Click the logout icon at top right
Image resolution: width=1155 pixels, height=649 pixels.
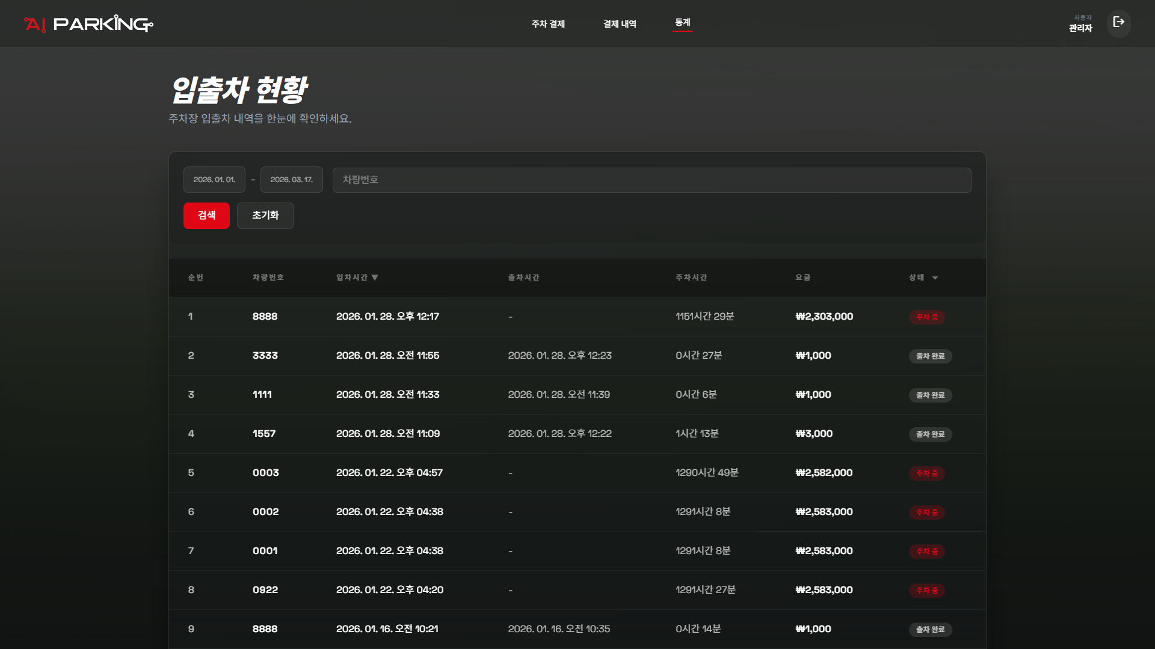point(1118,23)
